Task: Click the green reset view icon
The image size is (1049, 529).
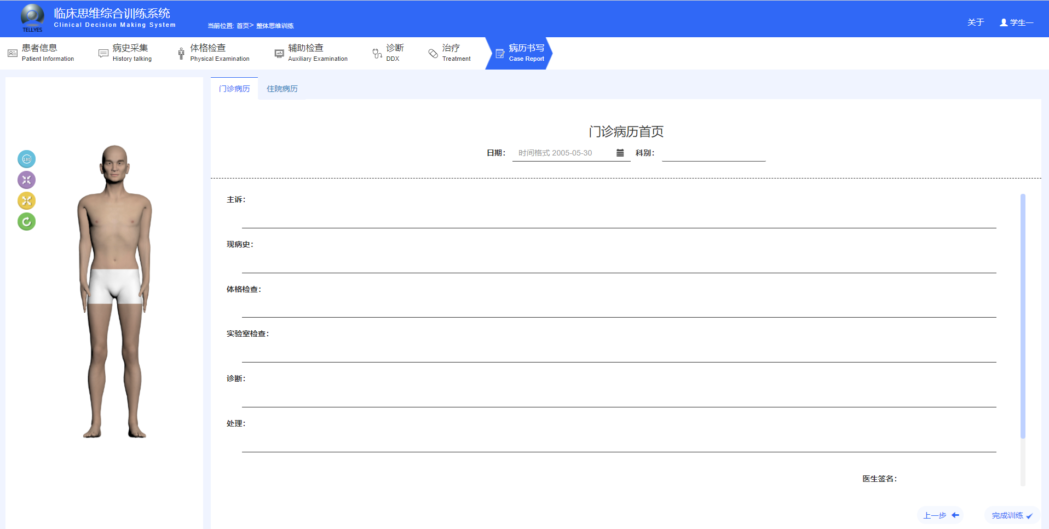Action: (x=26, y=222)
